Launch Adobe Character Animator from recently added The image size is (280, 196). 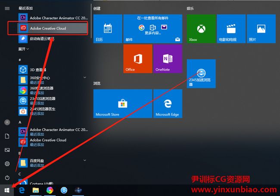(53, 18)
